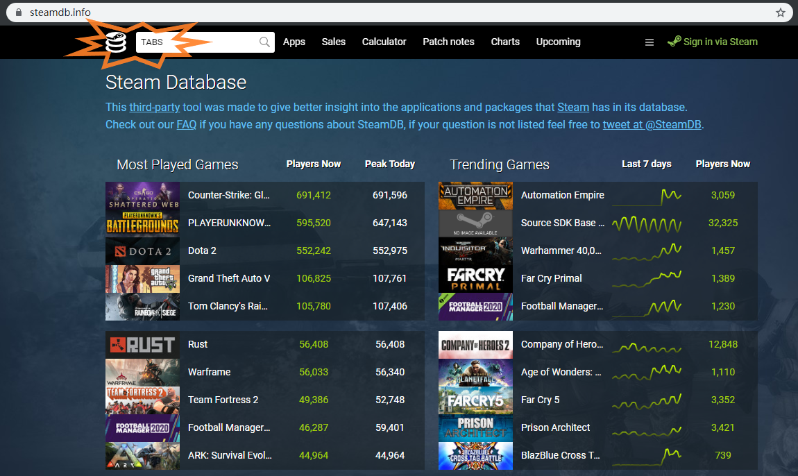Select Grand Theft Auto V name
Image resolution: width=798 pixels, height=476 pixels.
[x=229, y=278]
